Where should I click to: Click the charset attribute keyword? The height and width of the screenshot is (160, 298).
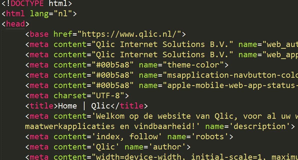click(x=70, y=96)
